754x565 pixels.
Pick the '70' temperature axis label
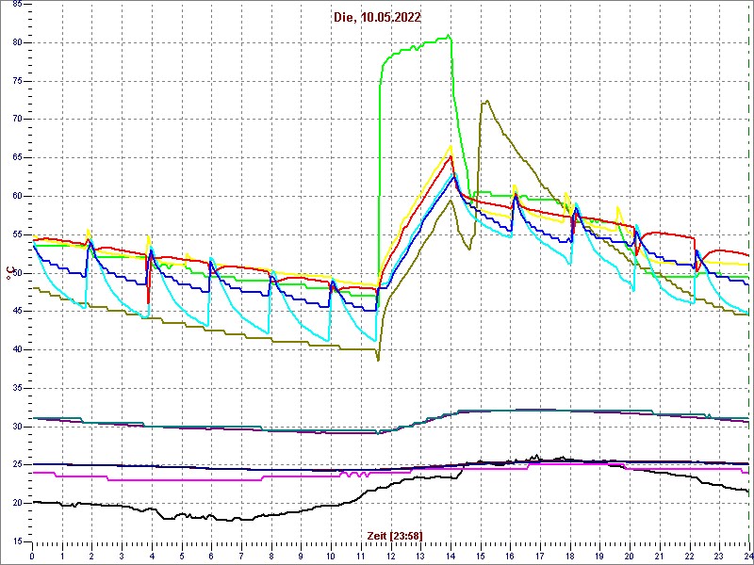tap(16, 120)
